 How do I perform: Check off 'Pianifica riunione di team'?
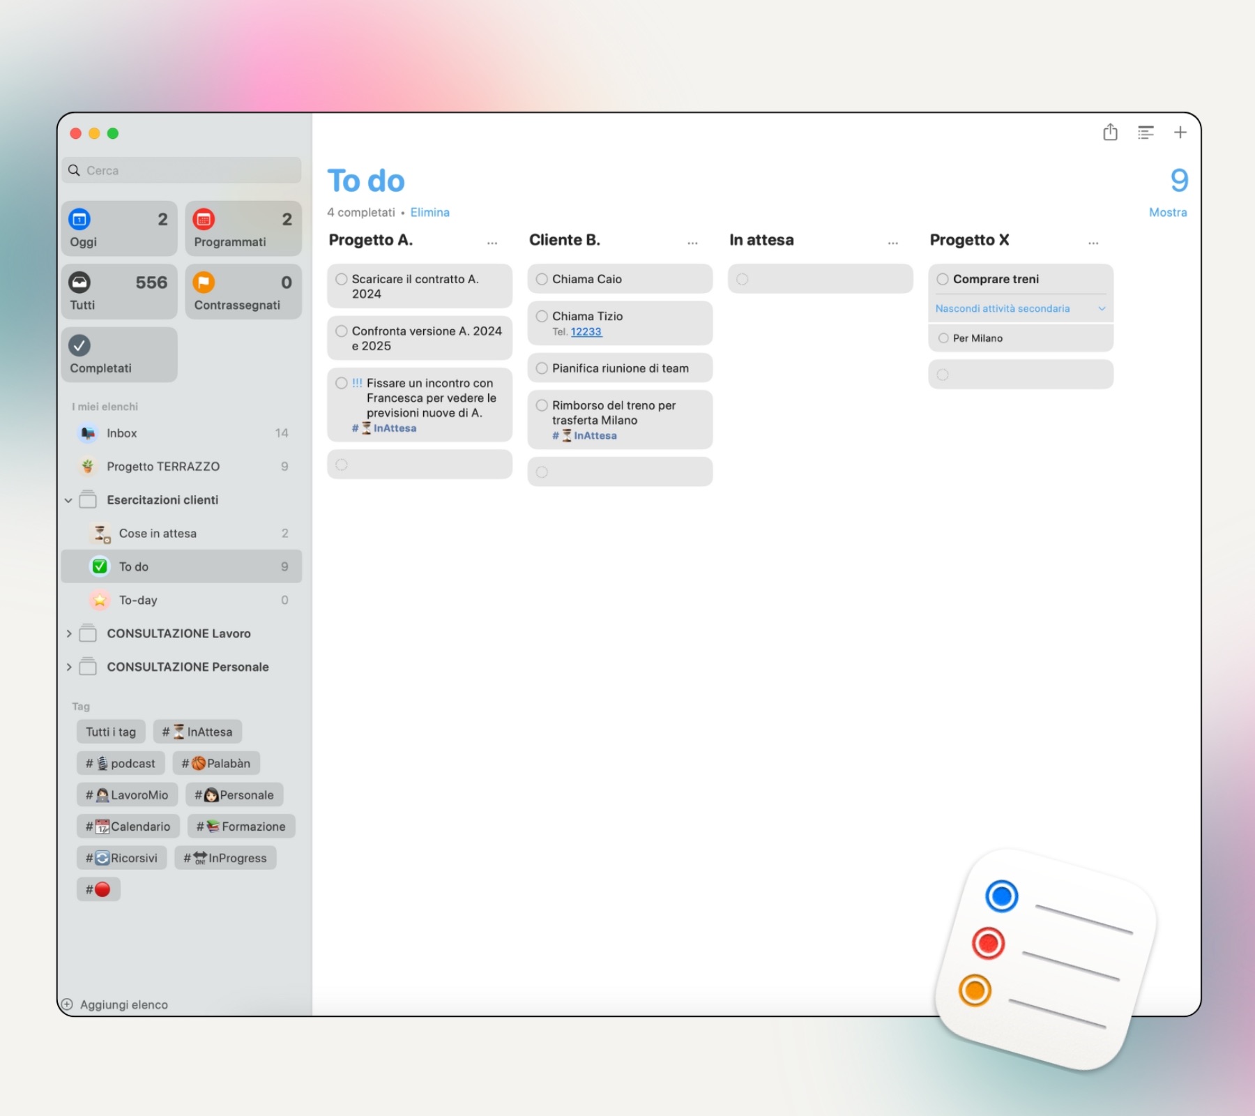542,368
